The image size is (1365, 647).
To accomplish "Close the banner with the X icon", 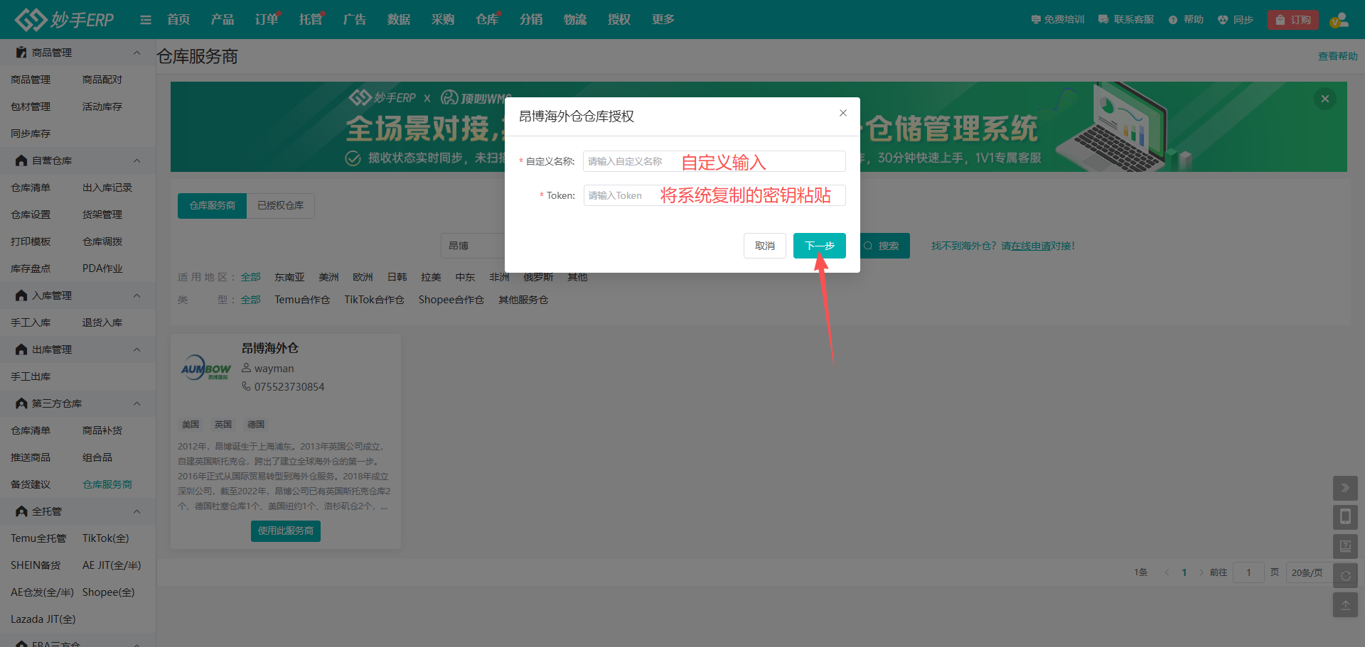I will point(1325,99).
